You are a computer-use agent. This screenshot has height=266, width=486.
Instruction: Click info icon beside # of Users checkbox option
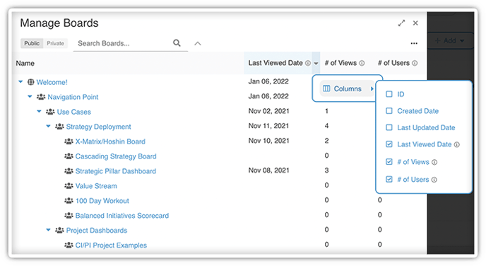(434, 180)
